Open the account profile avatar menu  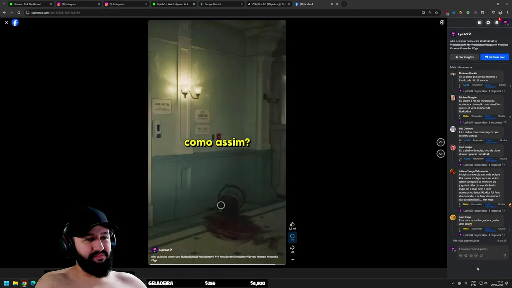click(x=506, y=22)
